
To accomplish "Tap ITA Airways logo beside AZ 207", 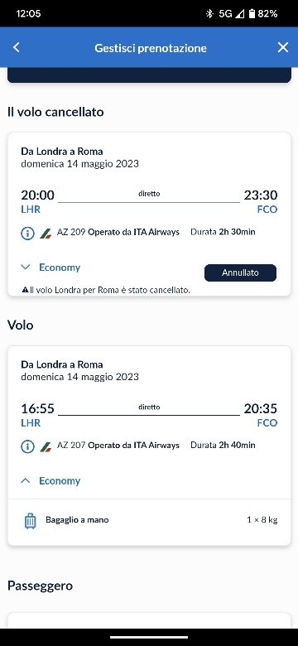I will [x=46, y=446].
